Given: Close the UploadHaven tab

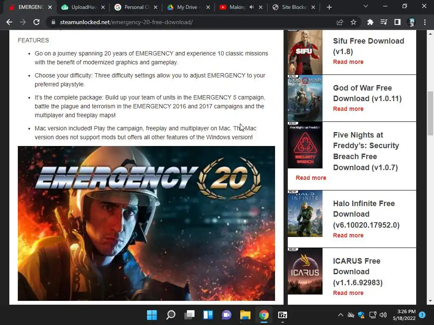Looking at the screenshot, I should [x=103, y=7].
